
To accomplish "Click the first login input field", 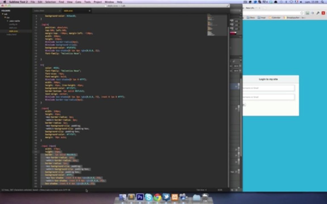I will point(269,88).
